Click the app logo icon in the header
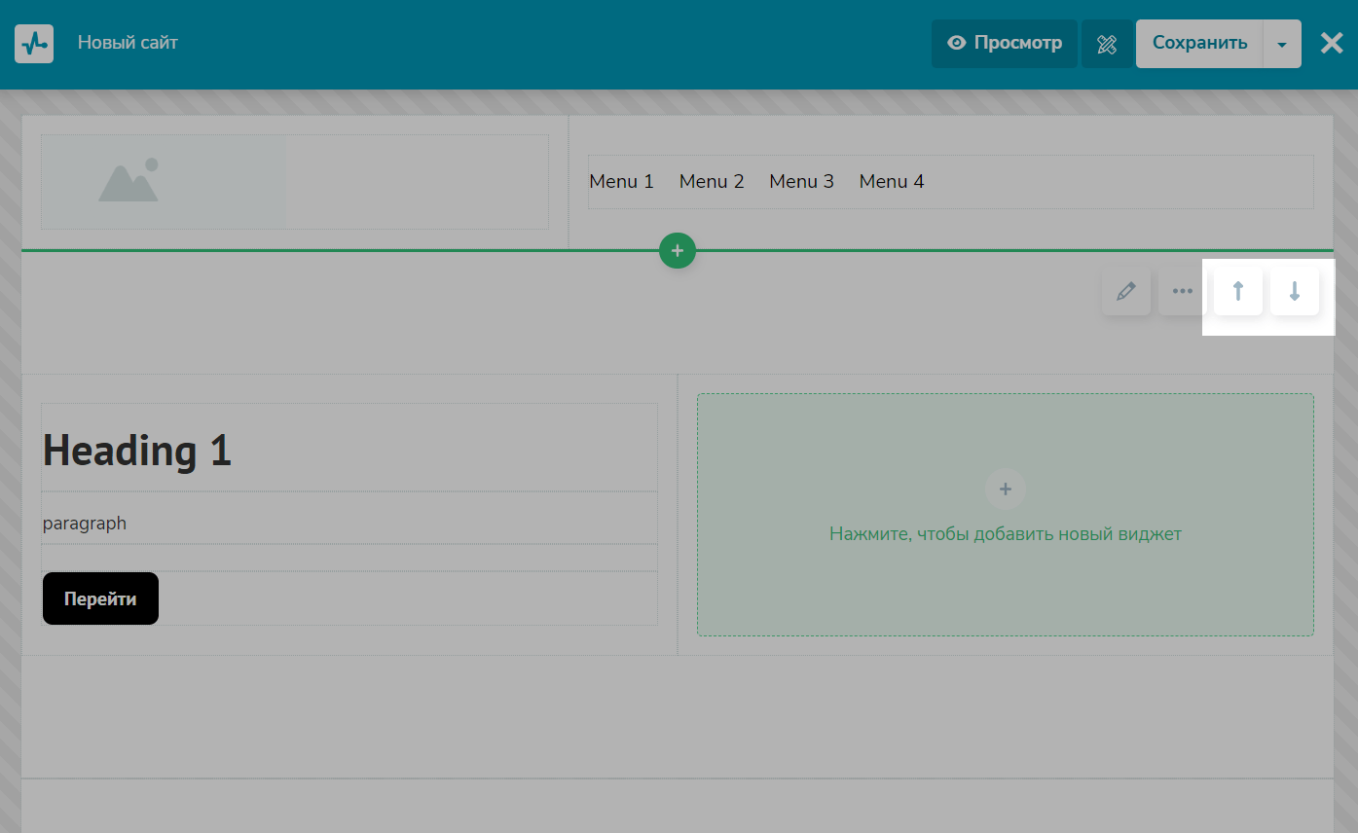Screen dimensions: 1358x833 coord(34,44)
